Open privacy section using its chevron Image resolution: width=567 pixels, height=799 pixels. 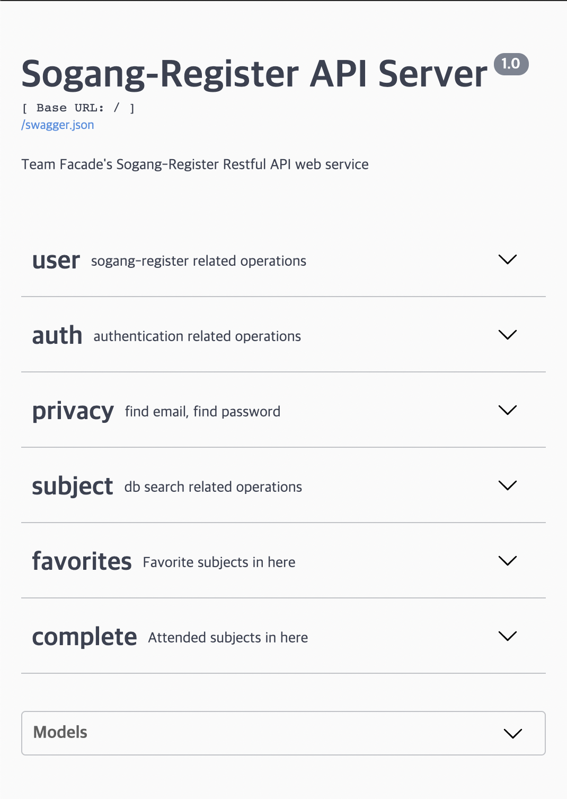pyautogui.click(x=508, y=410)
